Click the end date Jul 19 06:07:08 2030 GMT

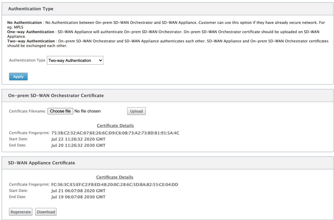[78, 197]
